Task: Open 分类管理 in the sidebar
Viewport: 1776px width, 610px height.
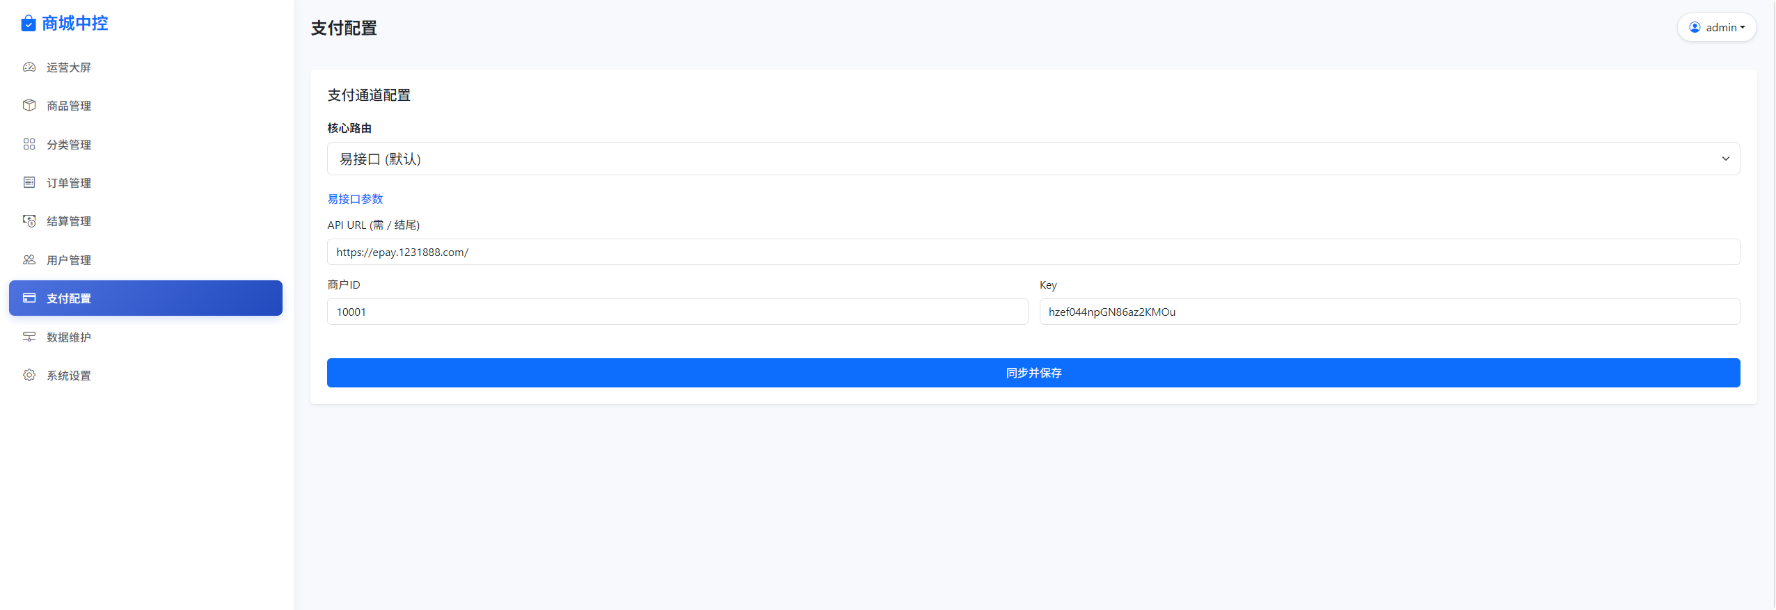Action: click(145, 144)
